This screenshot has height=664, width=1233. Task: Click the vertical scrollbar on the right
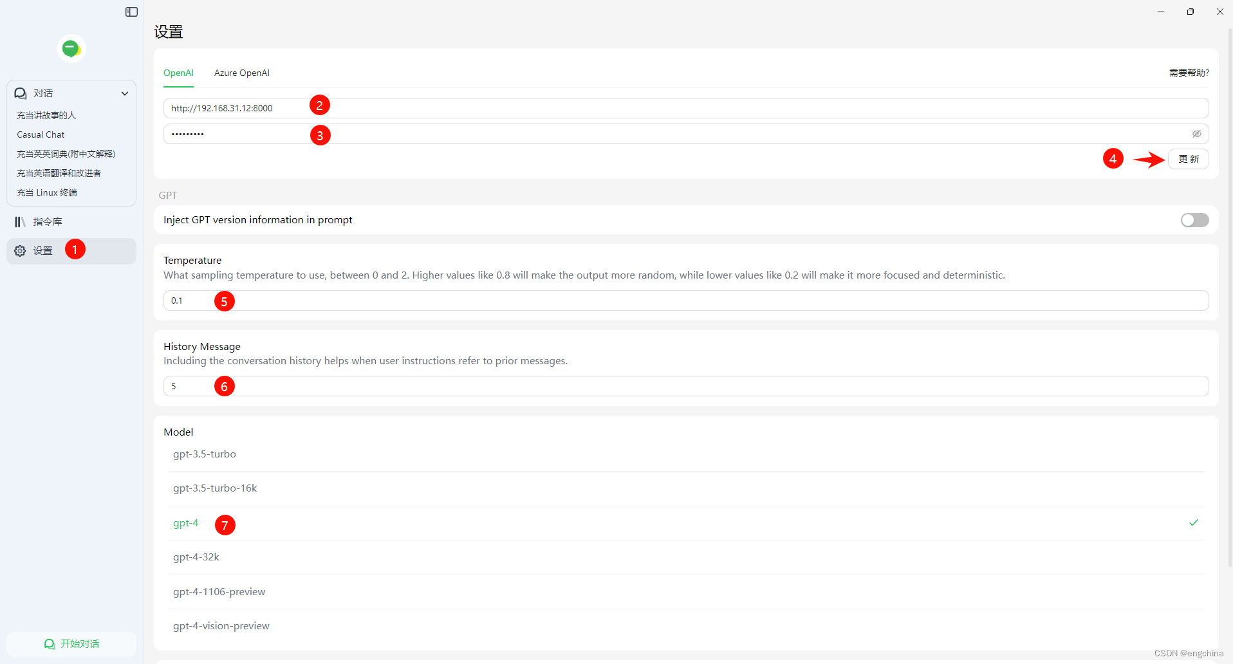1230,296
